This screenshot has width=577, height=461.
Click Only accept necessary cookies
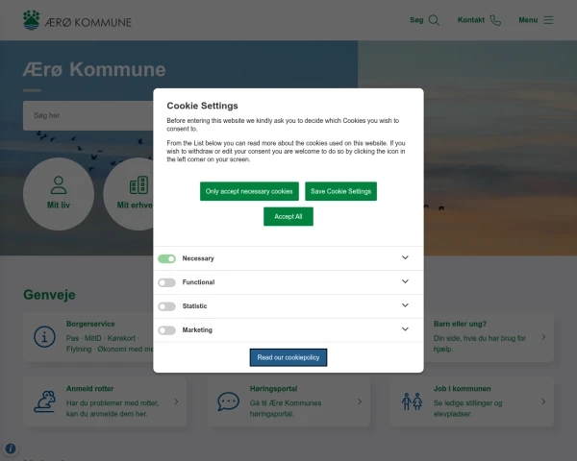[249, 191]
